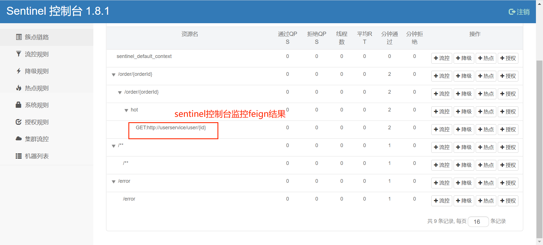Click the lightning bolt icon beside 降级规则
543x245 pixels.
[x=19, y=71]
